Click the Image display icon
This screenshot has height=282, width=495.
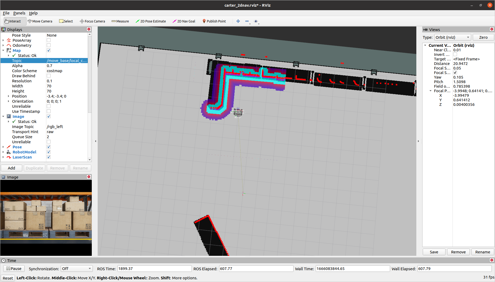(9, 117)
